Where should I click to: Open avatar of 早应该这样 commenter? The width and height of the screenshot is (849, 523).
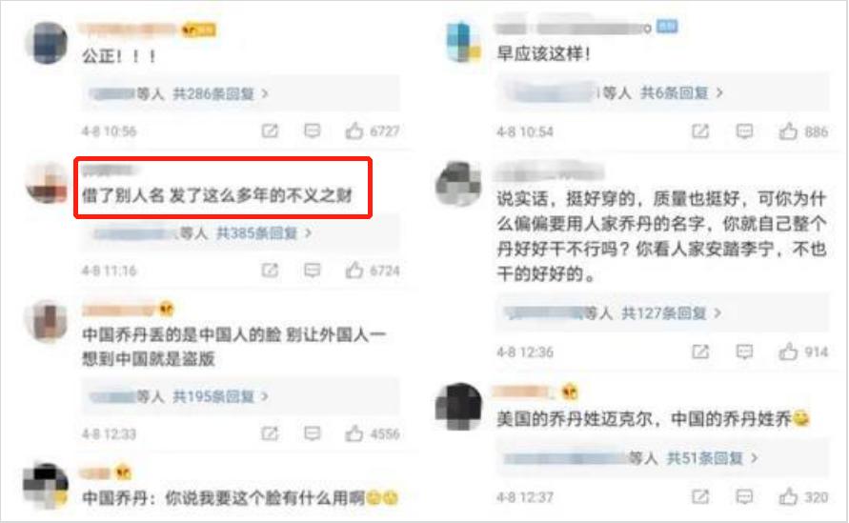[462, 42]
